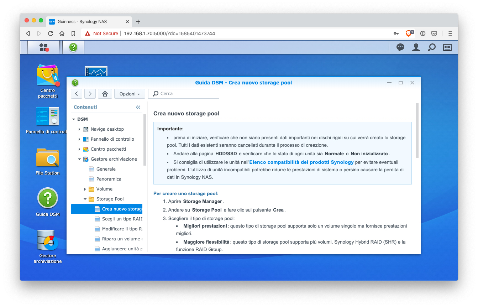Click the Contenuti tree scrollbar
Screen dimensions: 478x307
145,140
